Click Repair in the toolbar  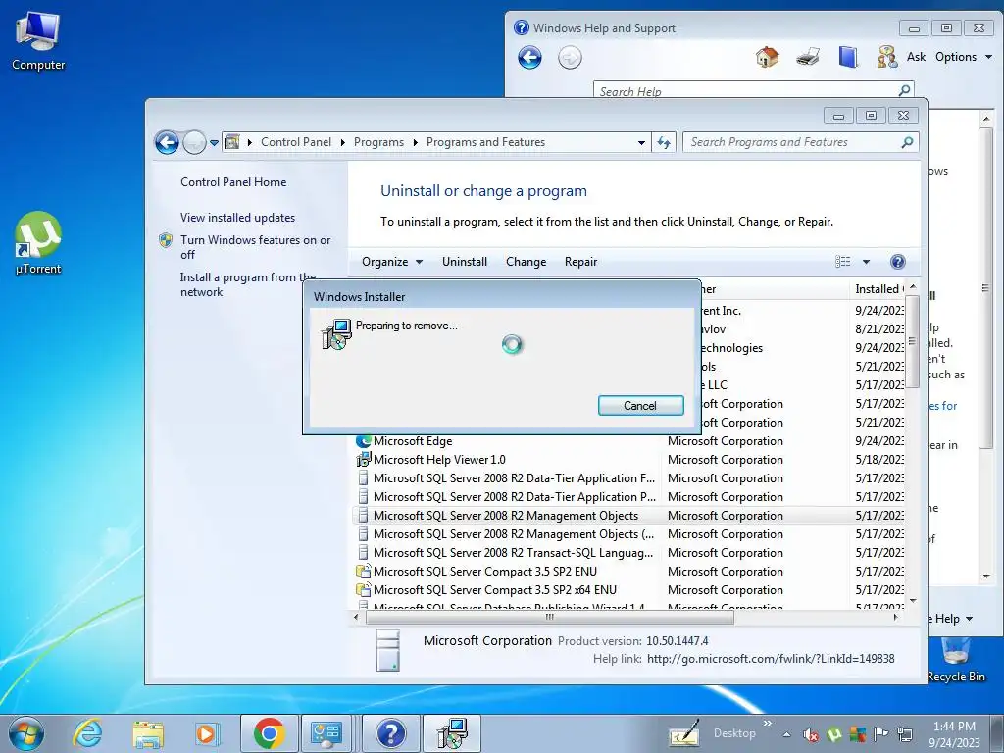click(580, 261)
